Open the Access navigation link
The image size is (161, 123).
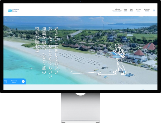pyautogui.click(x=139, y=9)
